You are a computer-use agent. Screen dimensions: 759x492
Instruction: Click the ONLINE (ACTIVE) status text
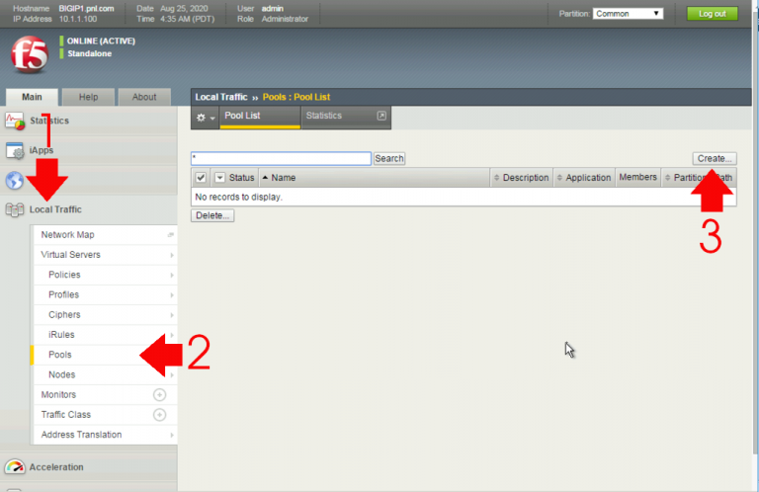click(101, 41)
